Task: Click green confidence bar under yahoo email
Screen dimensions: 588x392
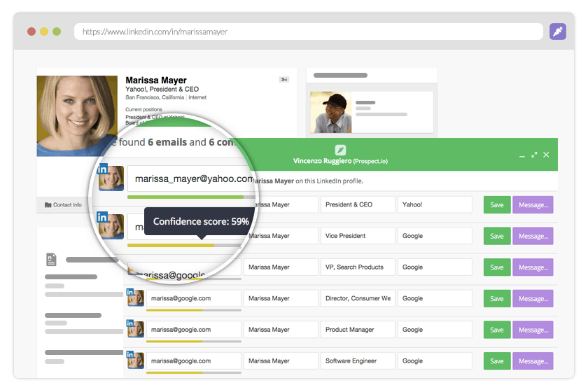Action: [191, 197]
